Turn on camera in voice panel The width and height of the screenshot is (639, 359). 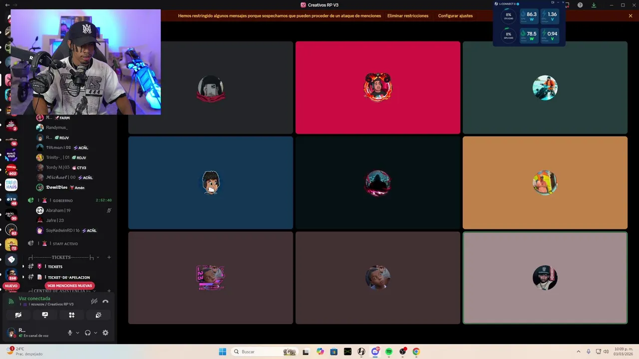(18, 315)
